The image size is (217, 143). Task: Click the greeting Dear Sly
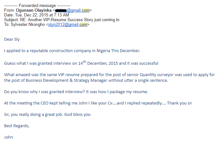[x=12, y=39]
